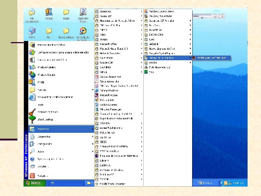Screen dimensions: 261x196
Task: Open Windows Catalog from the start menu
Action: 46,67
